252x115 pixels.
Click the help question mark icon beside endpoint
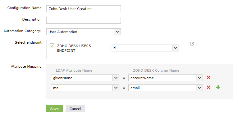192,44
